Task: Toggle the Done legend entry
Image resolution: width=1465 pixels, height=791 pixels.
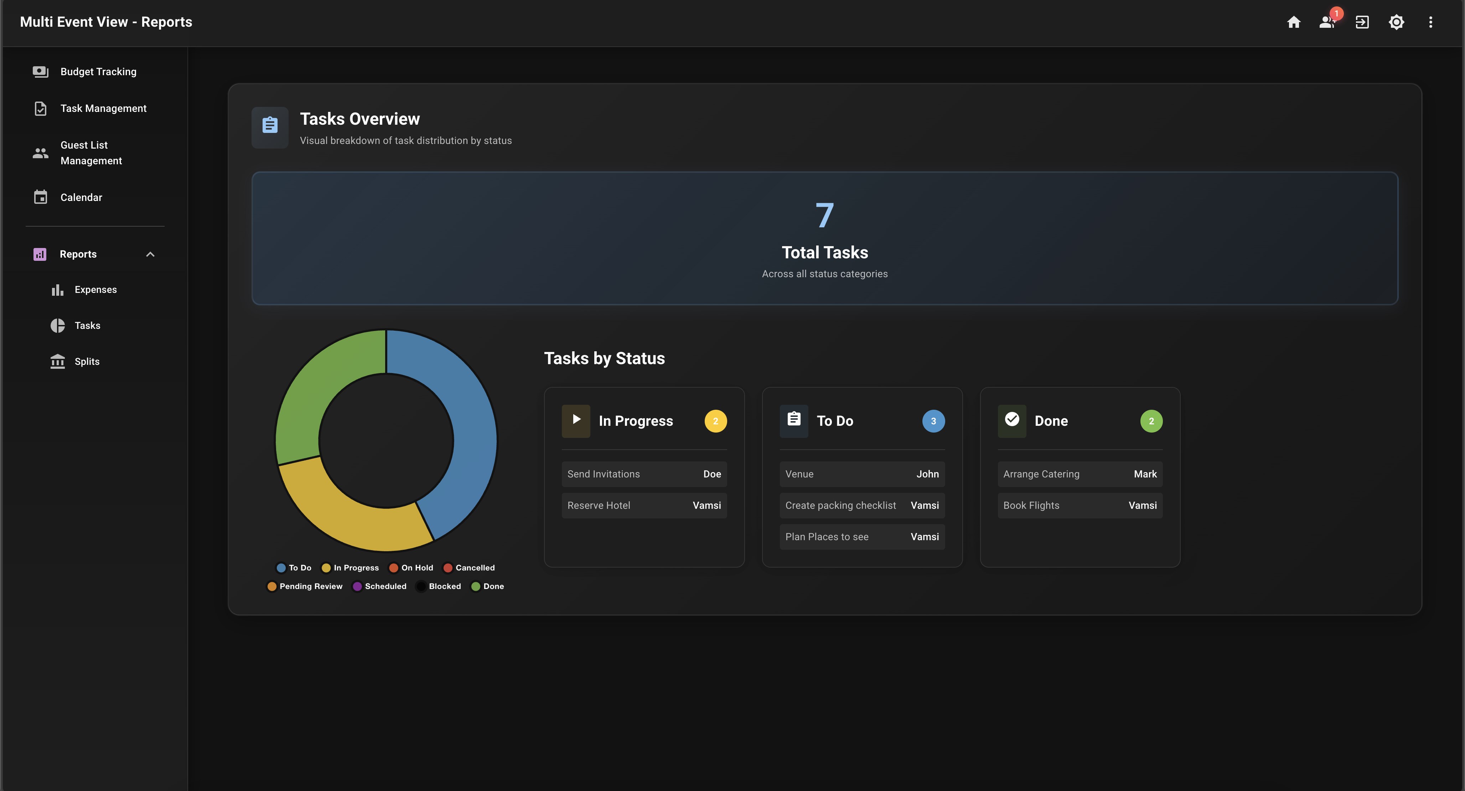Action: pos(487,586)
